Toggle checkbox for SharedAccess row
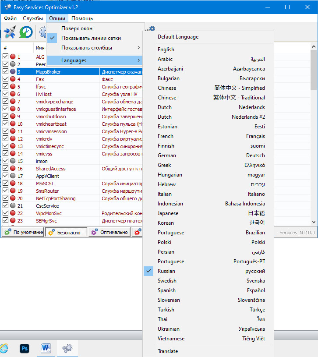The width and height of the screenshot is (318, 357). pos(5,168)
